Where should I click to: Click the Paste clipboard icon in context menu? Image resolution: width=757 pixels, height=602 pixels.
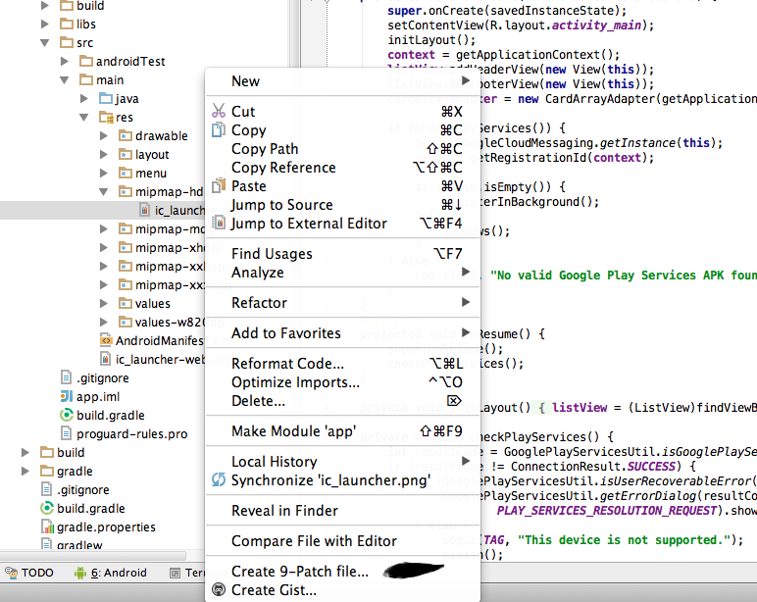(x=219, y=186)
